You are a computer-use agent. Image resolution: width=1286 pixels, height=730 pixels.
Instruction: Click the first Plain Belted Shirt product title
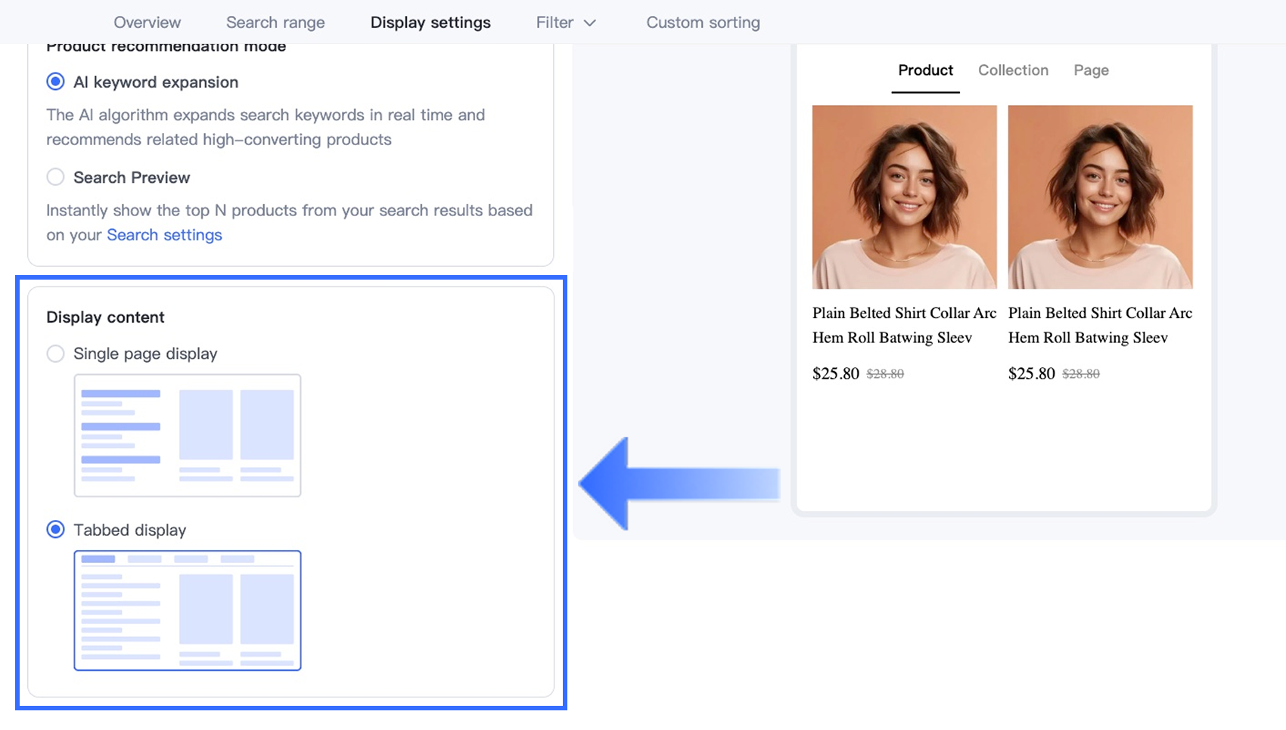(x=905, y=325)
